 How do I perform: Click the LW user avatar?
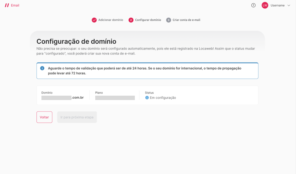pyautogui.click(x=265, y=5)
